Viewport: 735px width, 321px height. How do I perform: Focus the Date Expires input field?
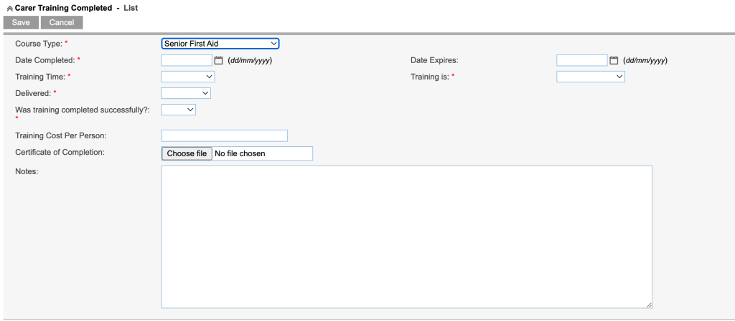click(x=582, y=60)
